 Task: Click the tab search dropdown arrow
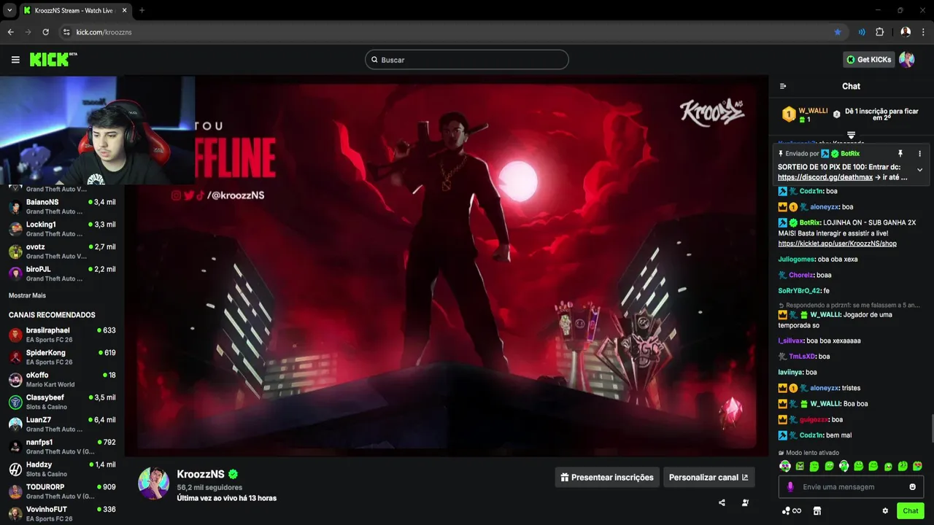click(x=9, y=10)
